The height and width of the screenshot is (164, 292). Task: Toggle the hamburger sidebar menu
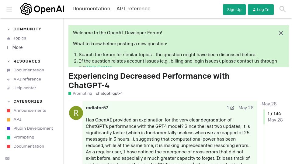tap(9, 9)
